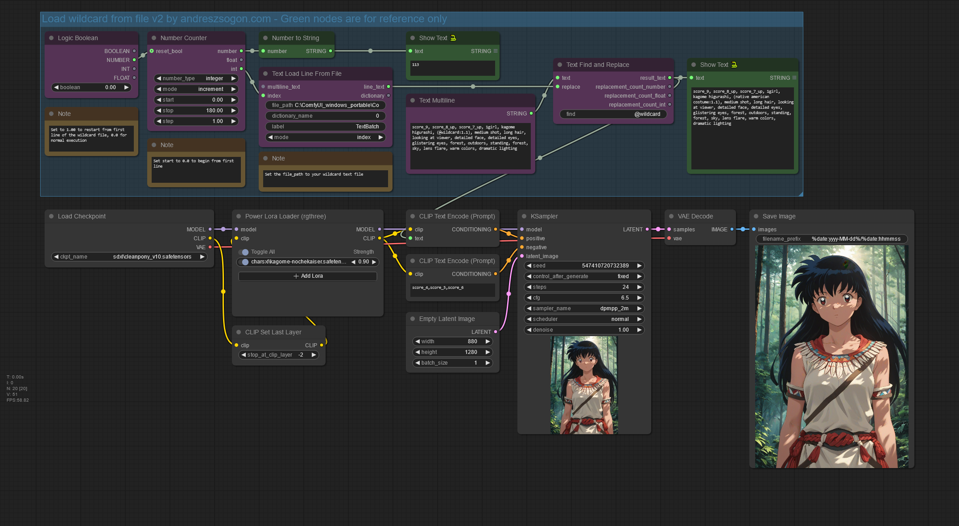The width and height of the screenshot is (959, 526).
Task: Open the mode combo set to increment
Action: click(x=196, y=89)
